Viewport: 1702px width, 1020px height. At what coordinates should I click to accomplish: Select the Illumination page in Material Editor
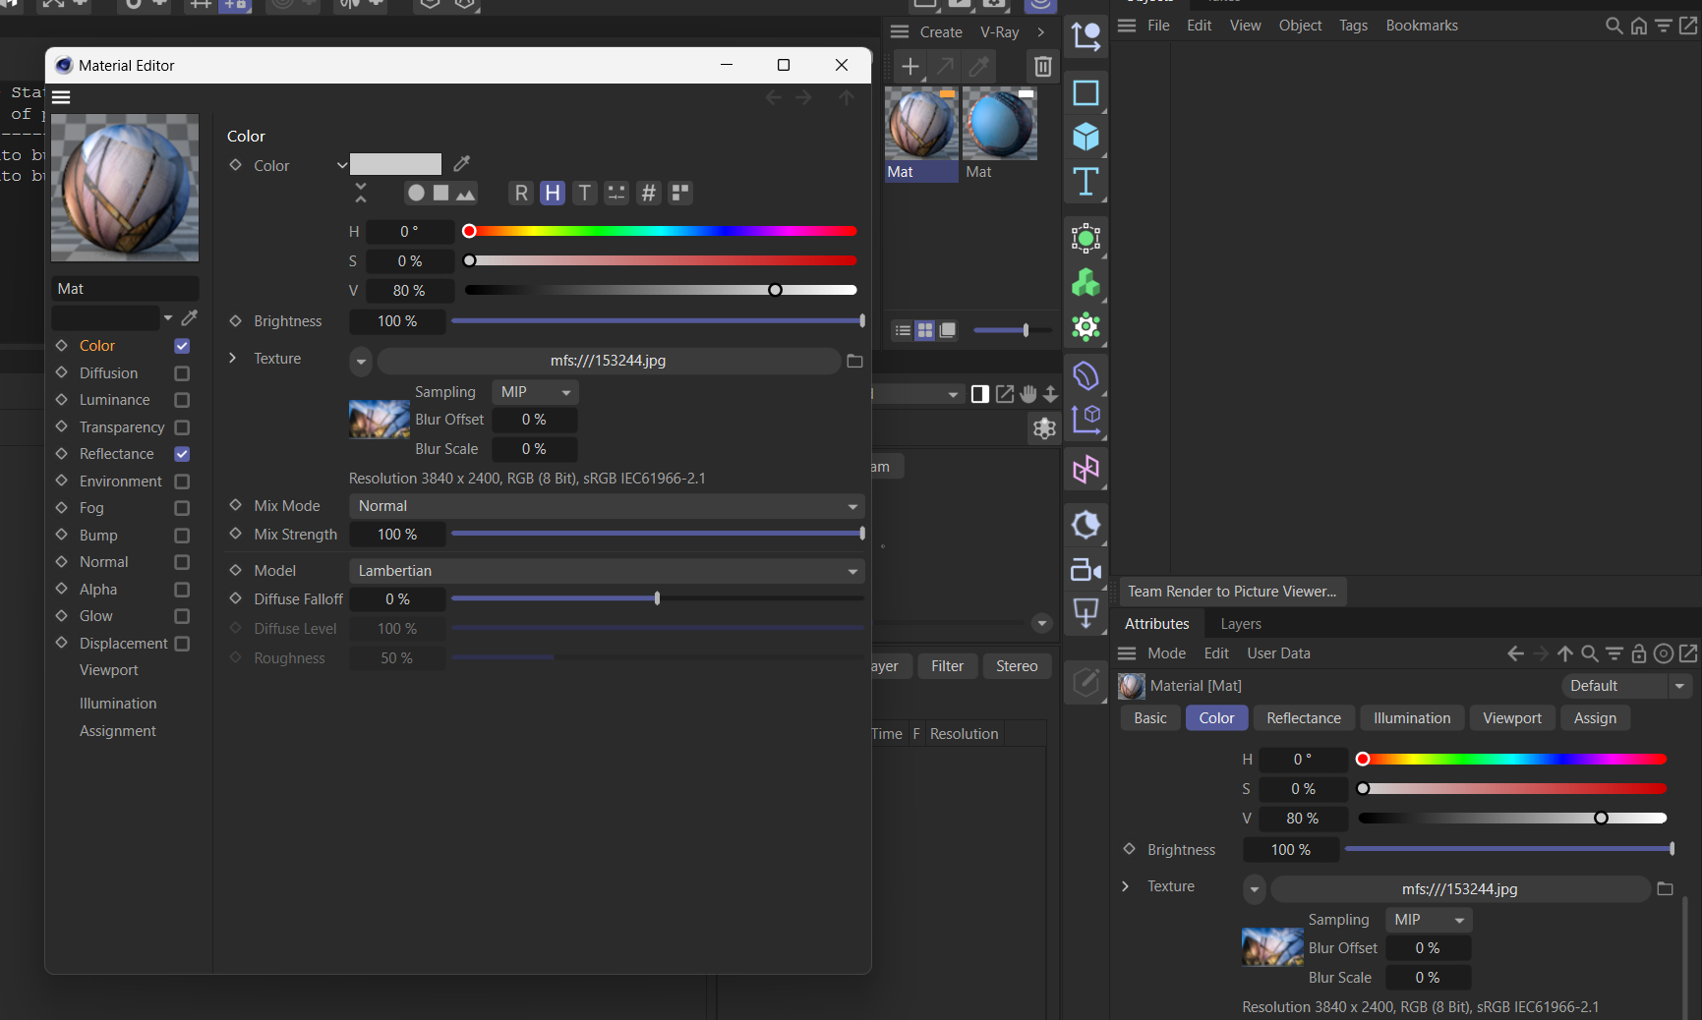pyautogui.click(x=118, y=704)
